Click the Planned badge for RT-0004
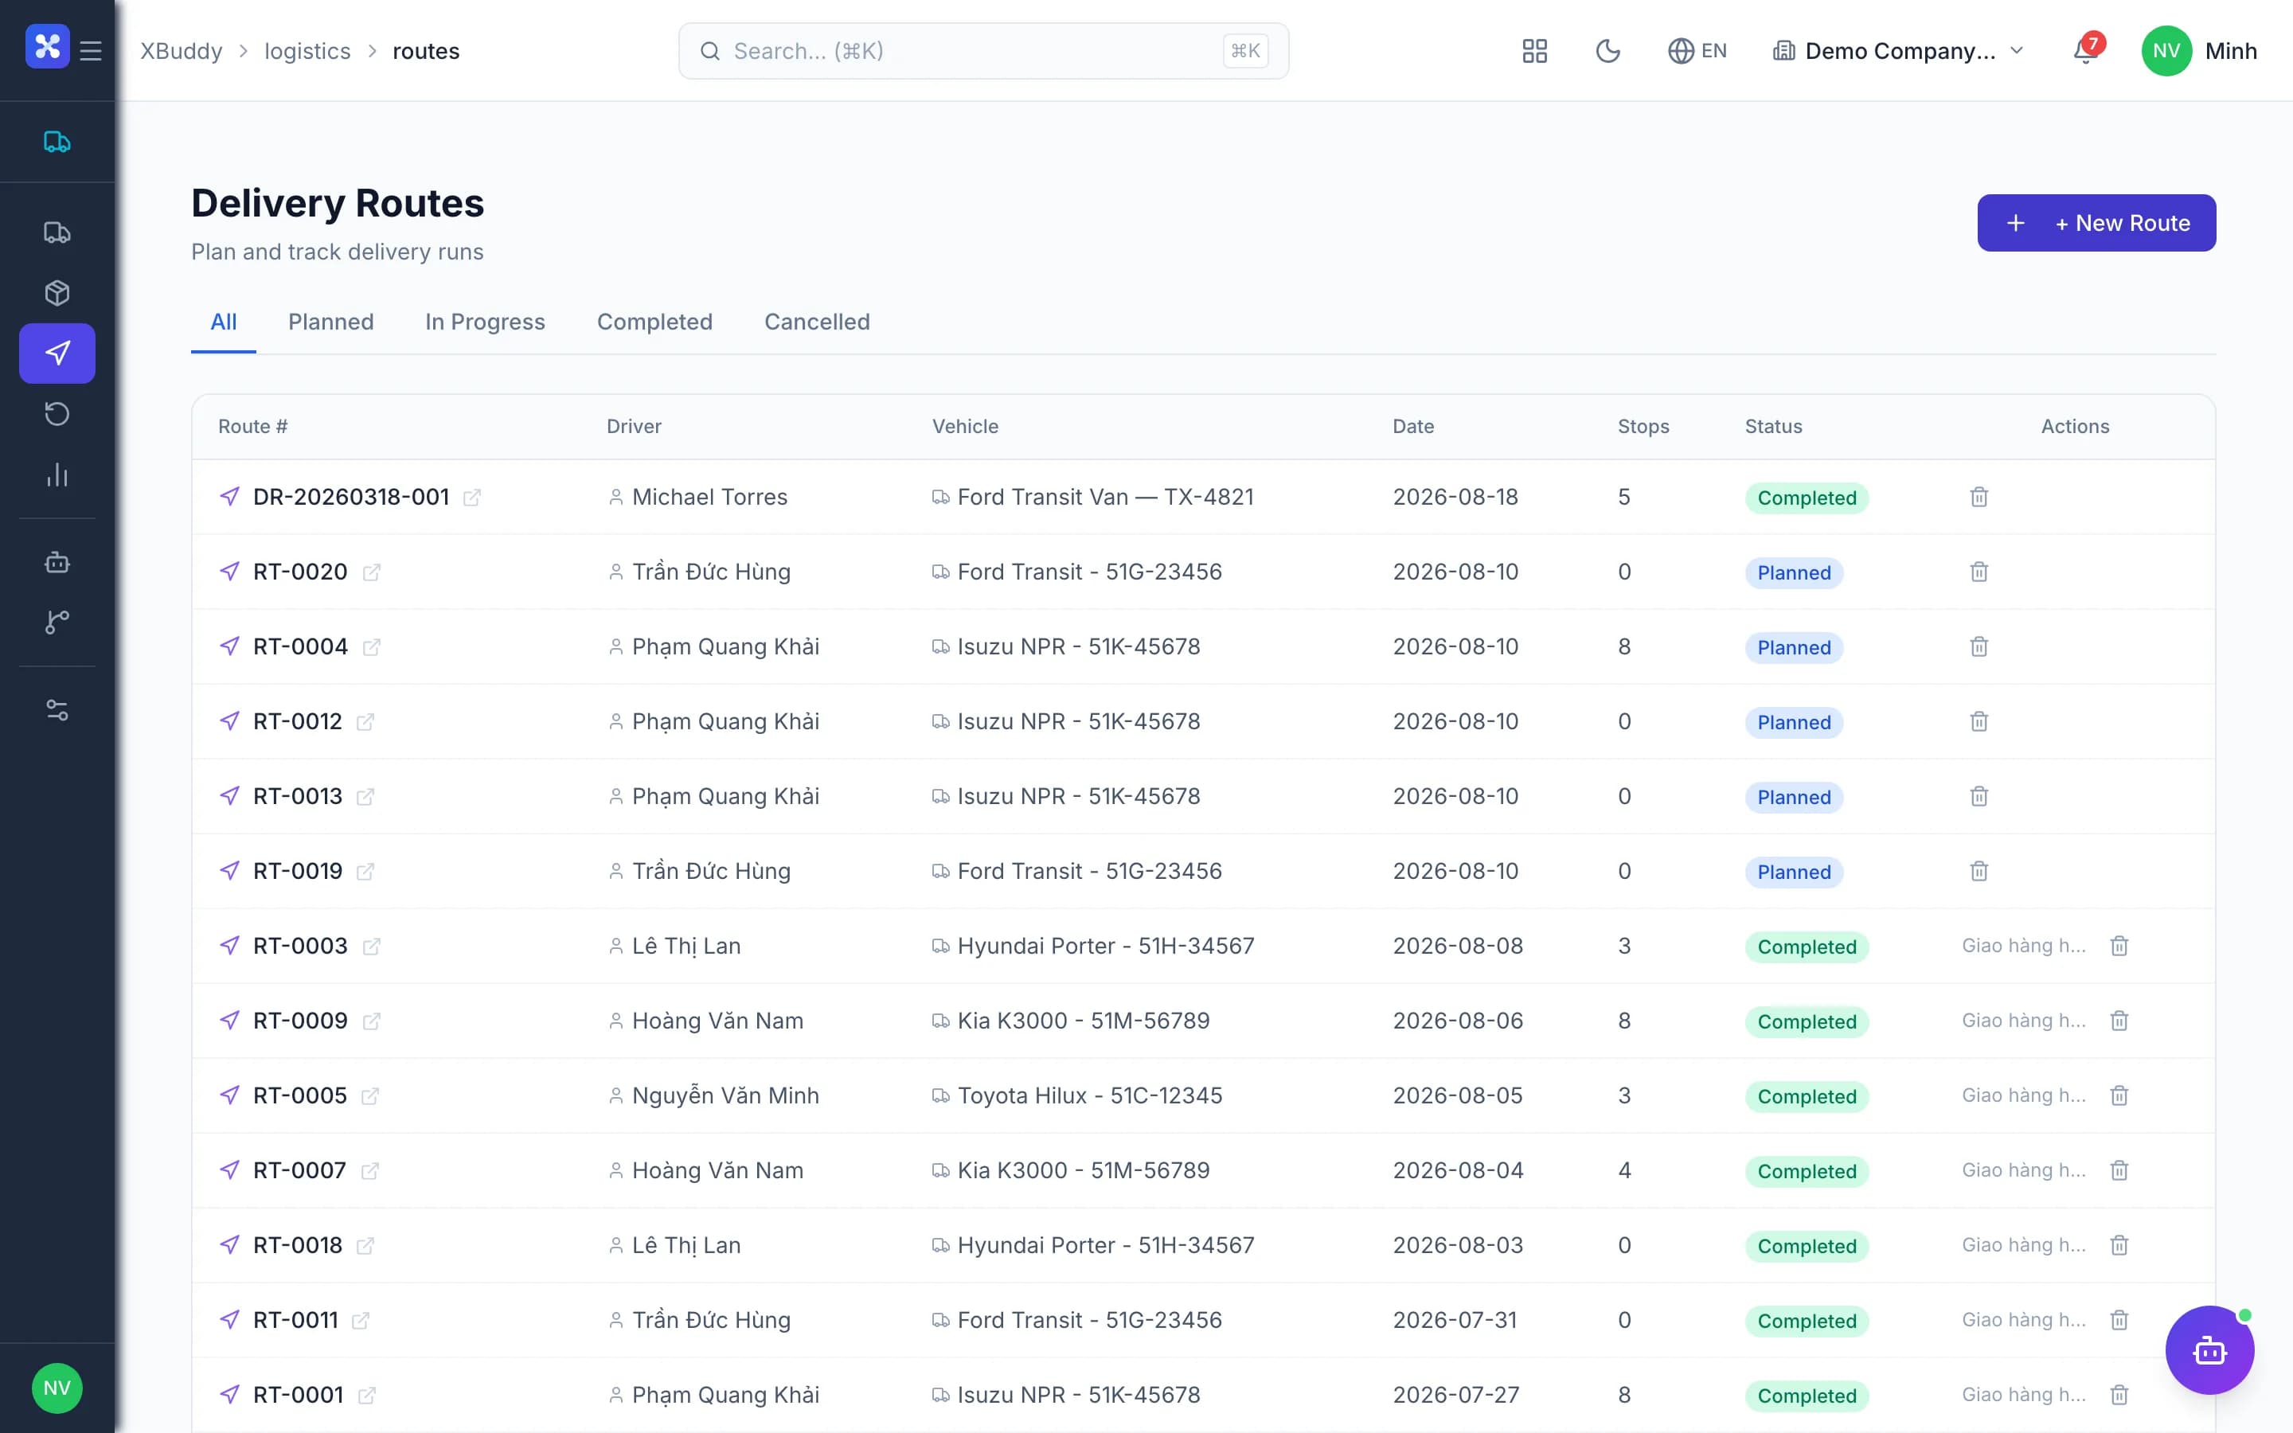This screenshot has width=2293, height=1433. point(1794,647)
